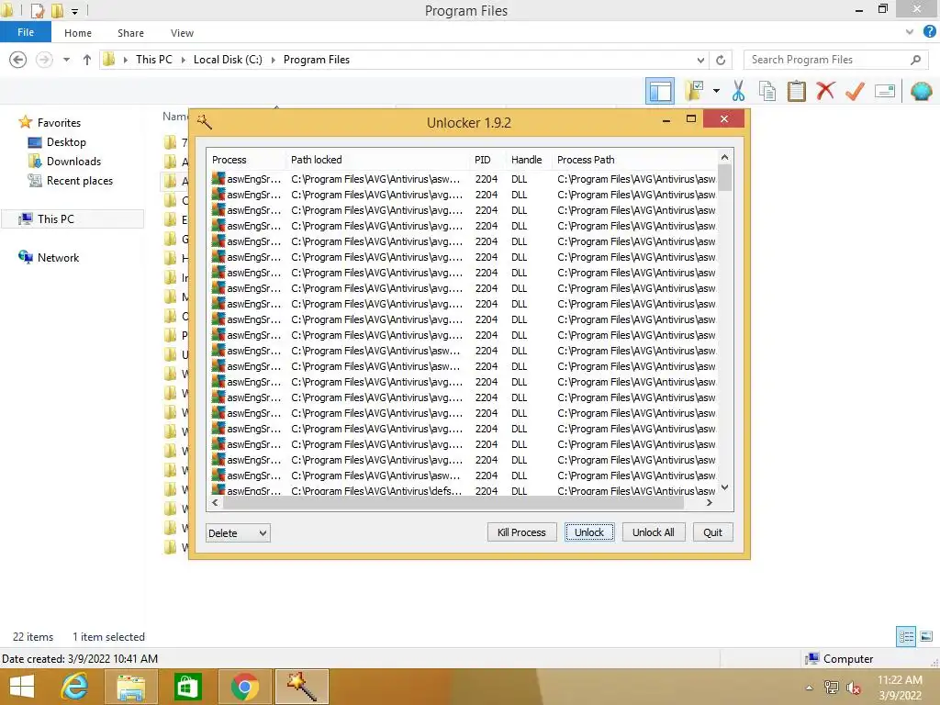Open File Explorer from taskbar

(130, 687)
